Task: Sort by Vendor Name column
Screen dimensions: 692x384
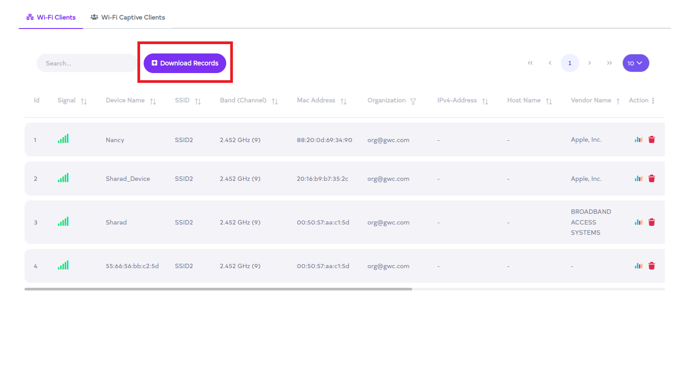Action: coord(618,101)
